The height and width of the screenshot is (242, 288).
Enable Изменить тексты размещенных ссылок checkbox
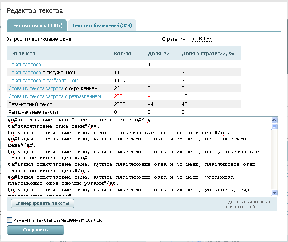(x=10, y=220)
